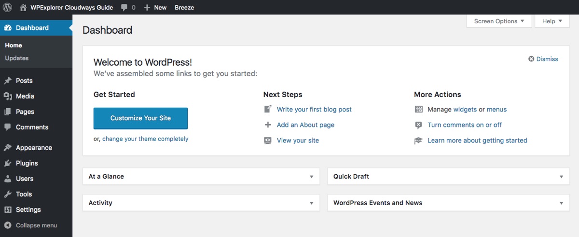579x237 pixels.
Task: Click the Dashboard menu label in the sidebar
Action: 32,28
